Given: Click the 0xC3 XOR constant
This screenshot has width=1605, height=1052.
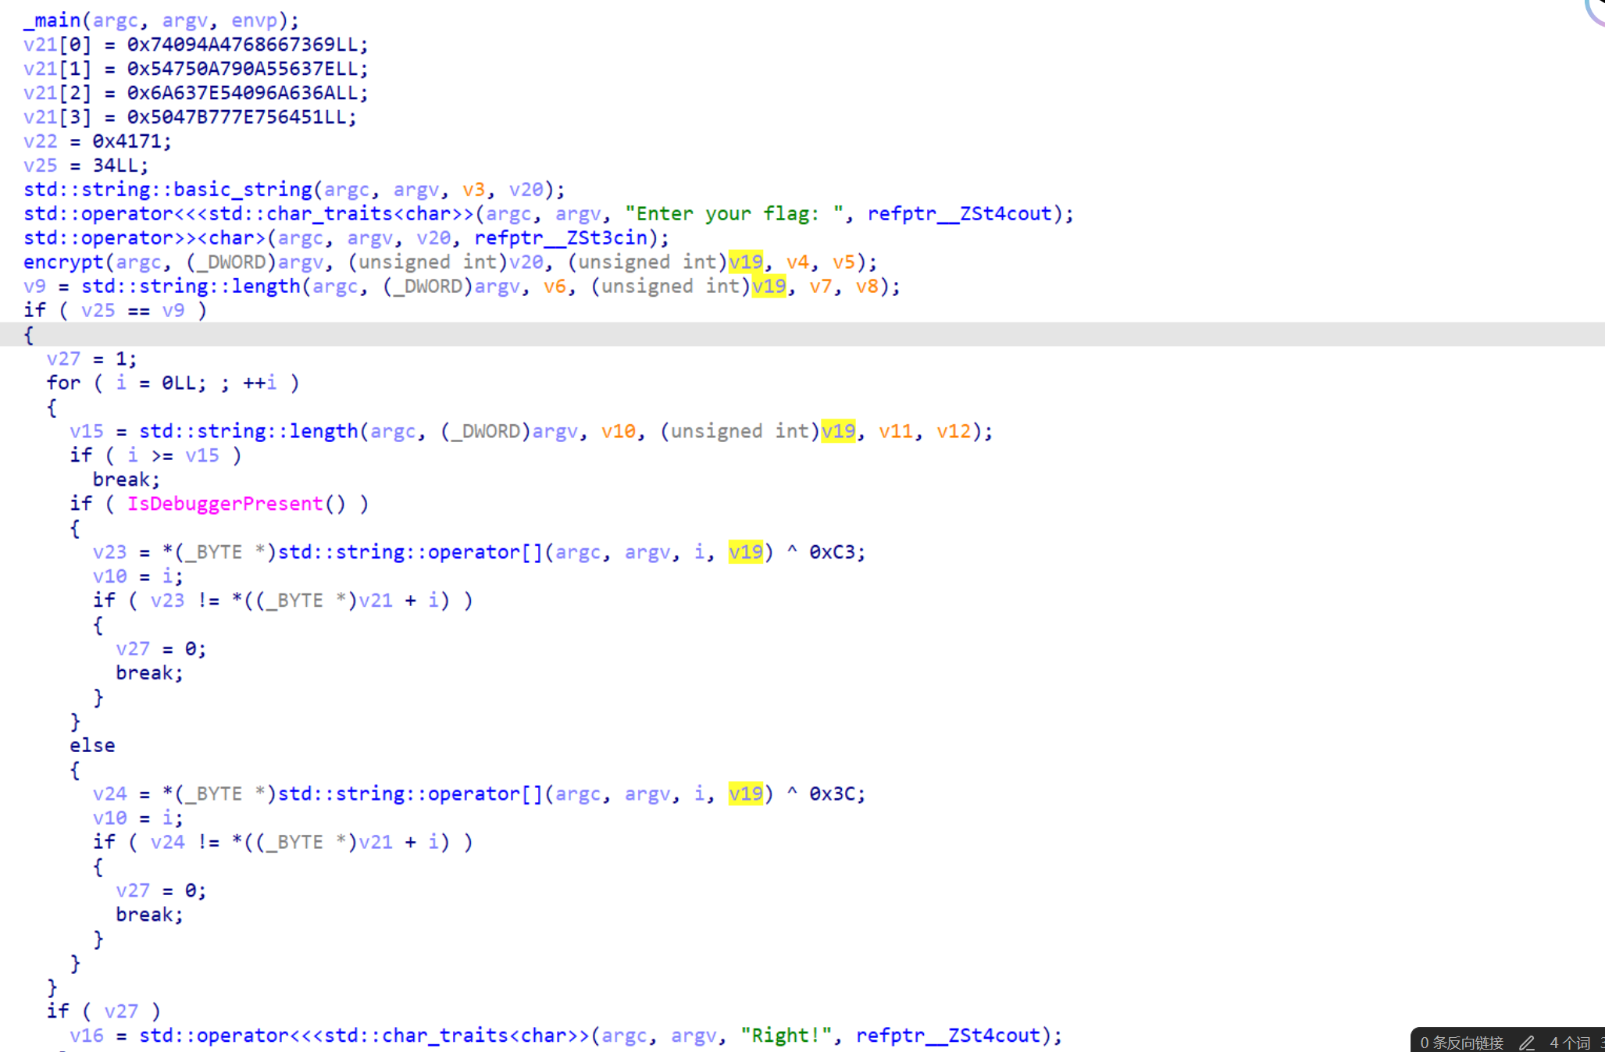Looking at the screenshot, I should (833, 552).
